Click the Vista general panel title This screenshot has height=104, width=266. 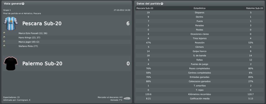(x=13, y=4)
